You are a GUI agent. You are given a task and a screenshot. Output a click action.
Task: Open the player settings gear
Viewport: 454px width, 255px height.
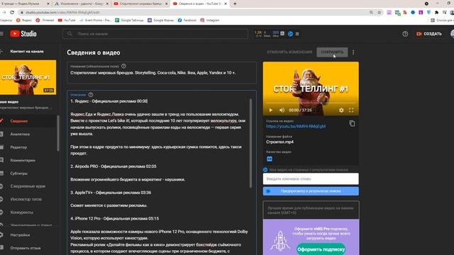pos(341,110)
